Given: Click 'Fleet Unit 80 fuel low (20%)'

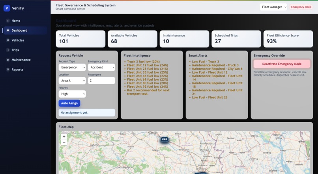Looking at the screenshot, I should (148, 83).
